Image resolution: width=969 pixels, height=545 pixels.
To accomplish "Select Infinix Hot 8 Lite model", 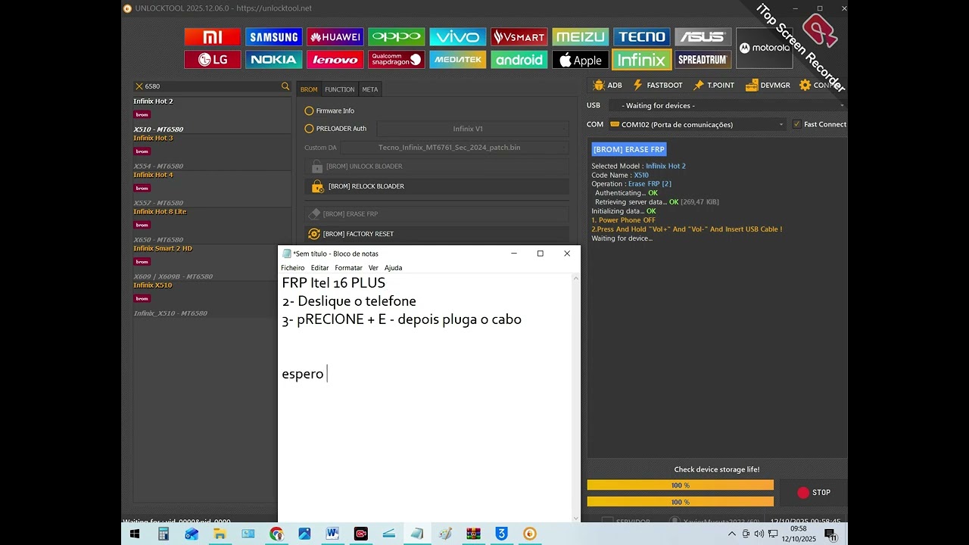I will [x=212, y=226].
